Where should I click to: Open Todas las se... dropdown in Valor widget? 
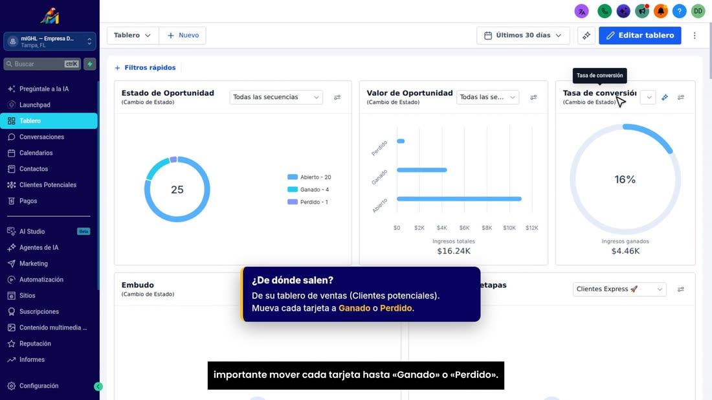(487, 97)
